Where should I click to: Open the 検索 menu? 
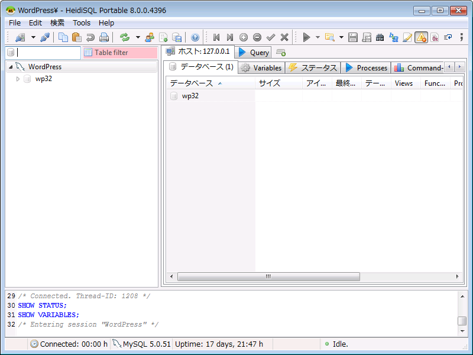point(57,23)
